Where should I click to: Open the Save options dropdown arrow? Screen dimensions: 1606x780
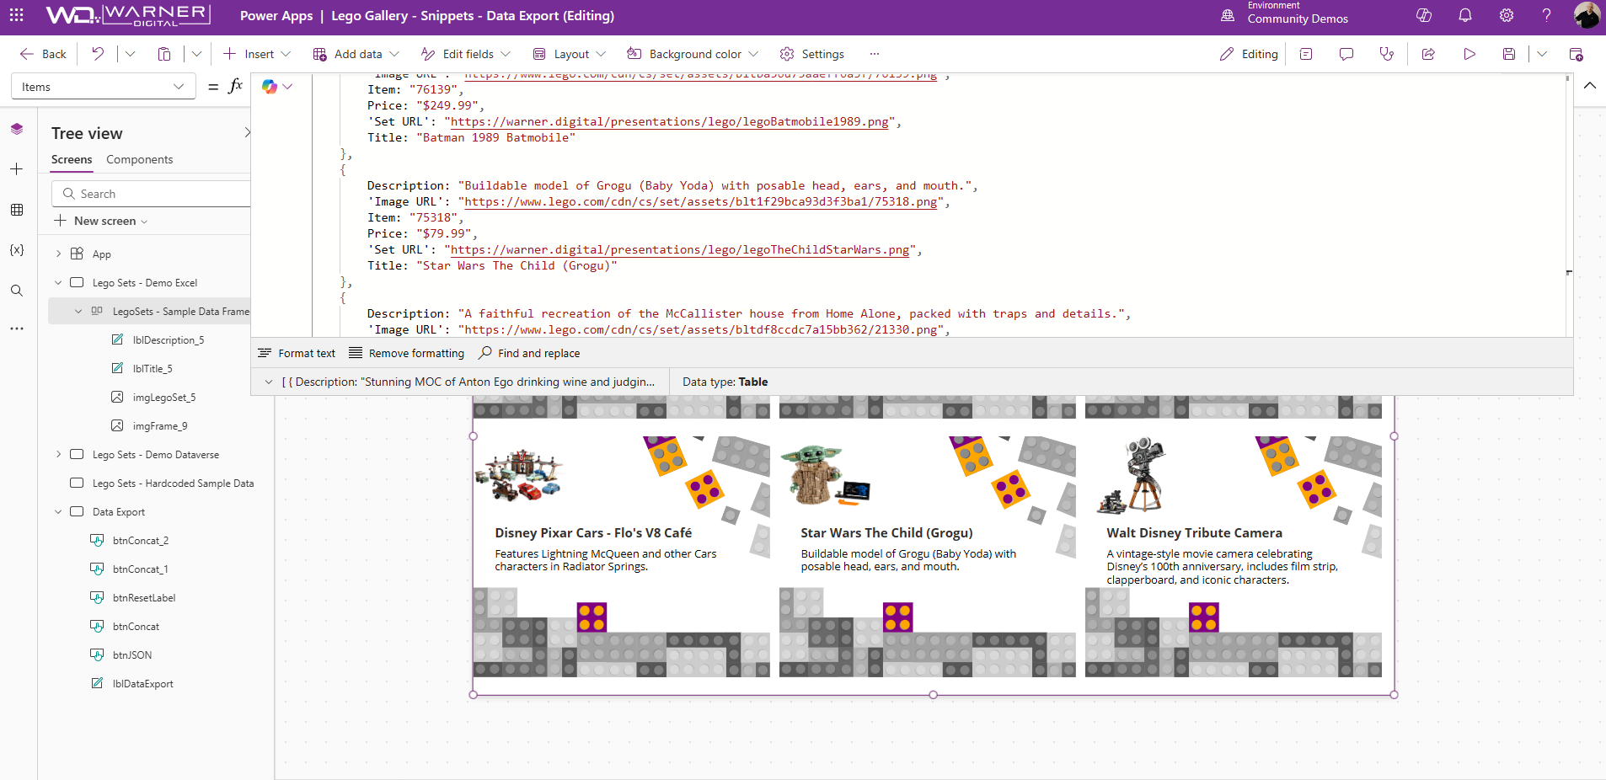point(1542,54)
